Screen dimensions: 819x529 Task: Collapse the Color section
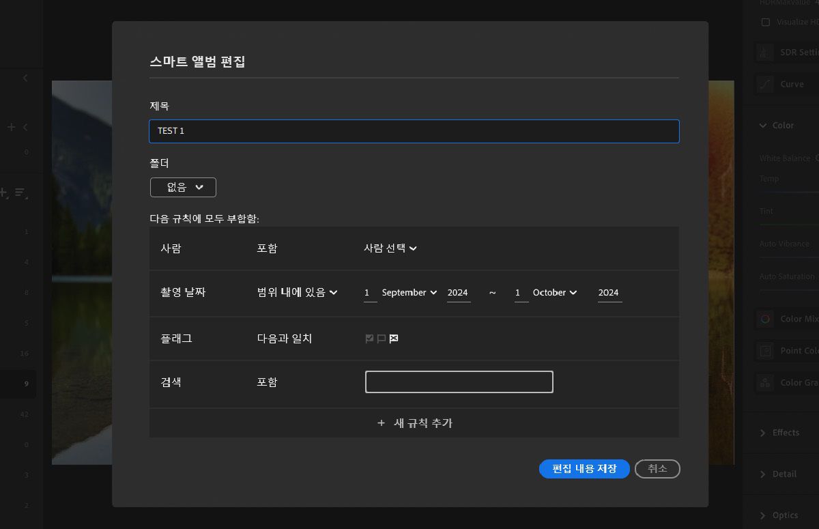(762, 125)
